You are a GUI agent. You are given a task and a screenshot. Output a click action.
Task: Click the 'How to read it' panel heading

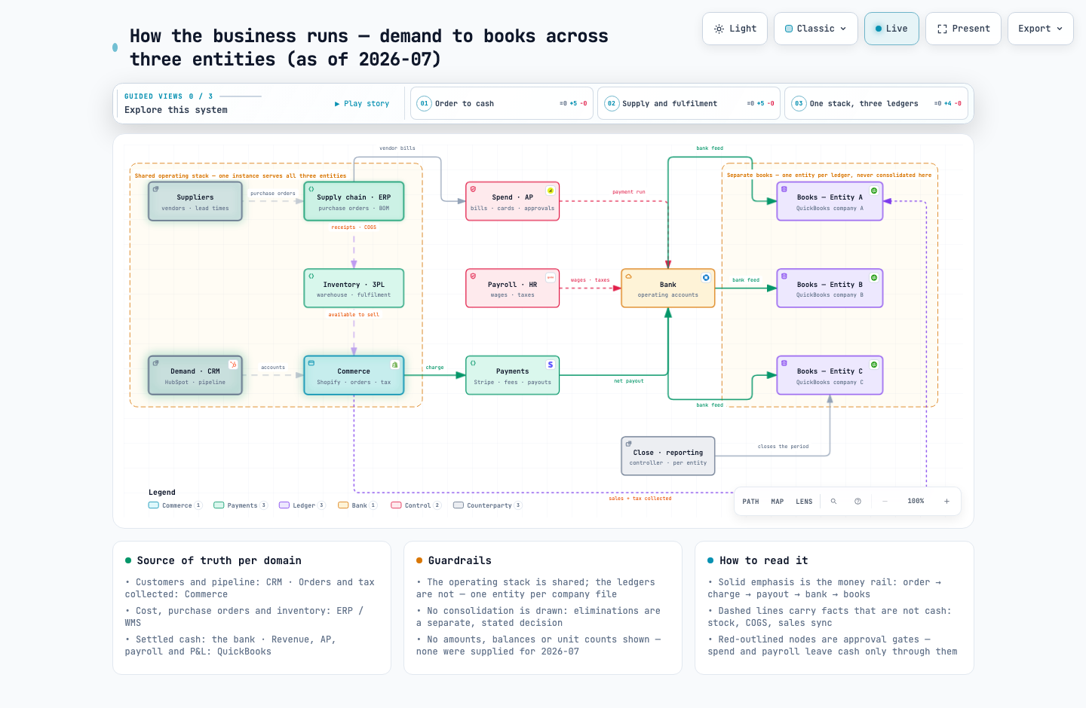pos(763,560)
